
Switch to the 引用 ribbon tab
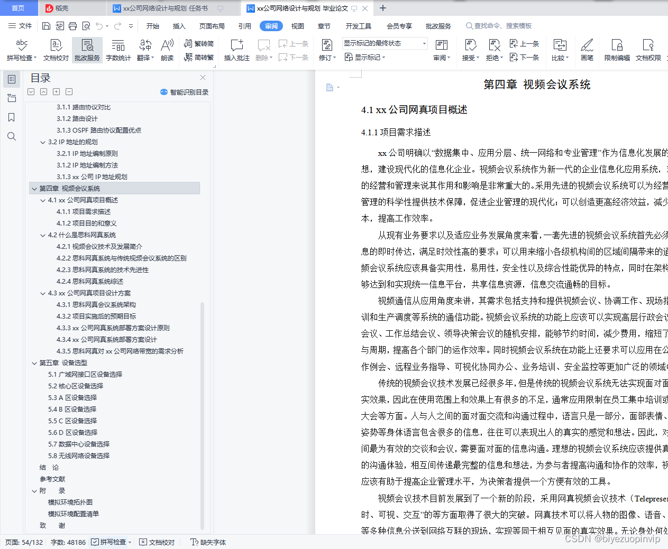coord(244,26)
